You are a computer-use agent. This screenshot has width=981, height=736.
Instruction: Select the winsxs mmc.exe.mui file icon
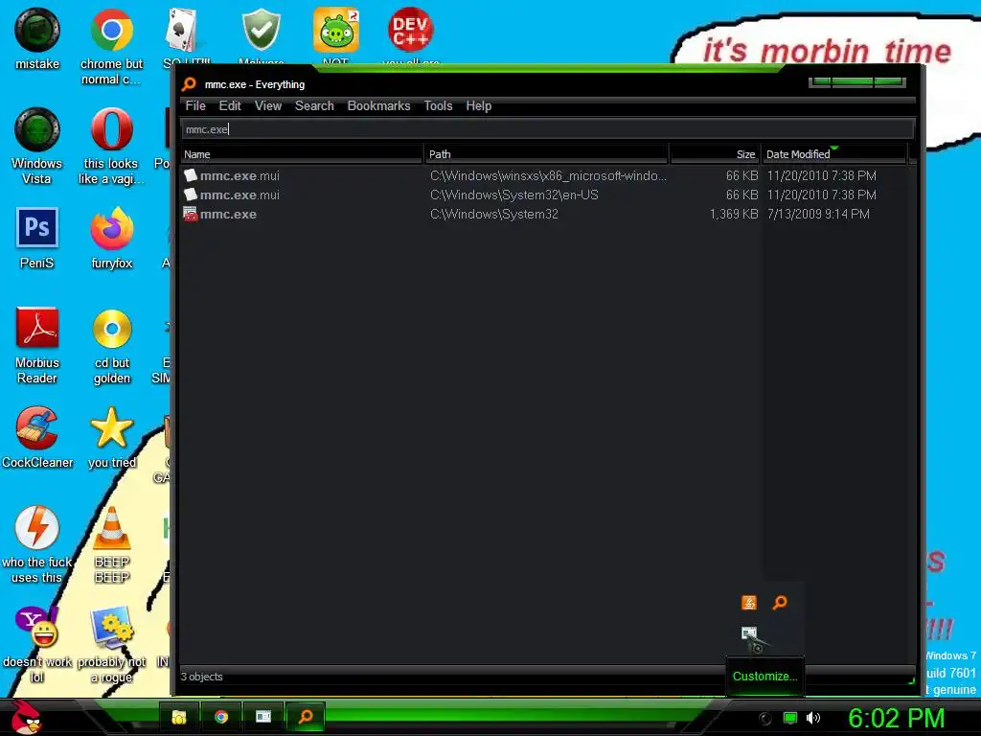(191, 175)
